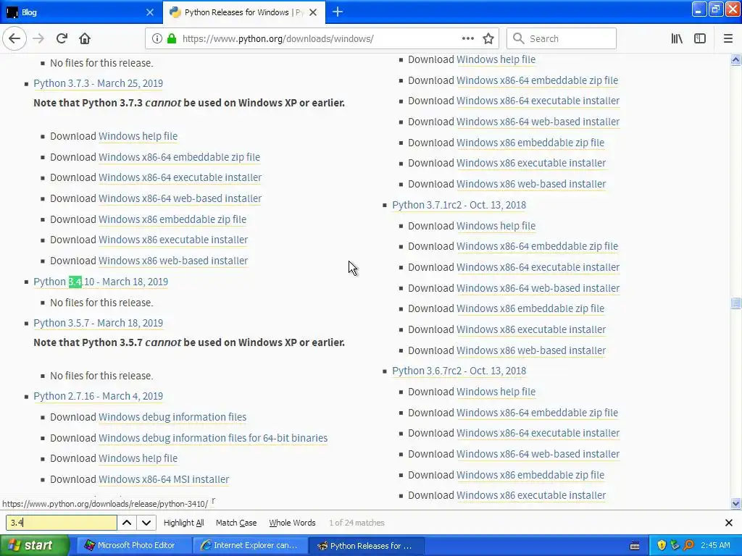Open Python 3.7.3 - March 25, 2019 link
The height and width of the screenshot is (556, 742).
click(98, 83)
